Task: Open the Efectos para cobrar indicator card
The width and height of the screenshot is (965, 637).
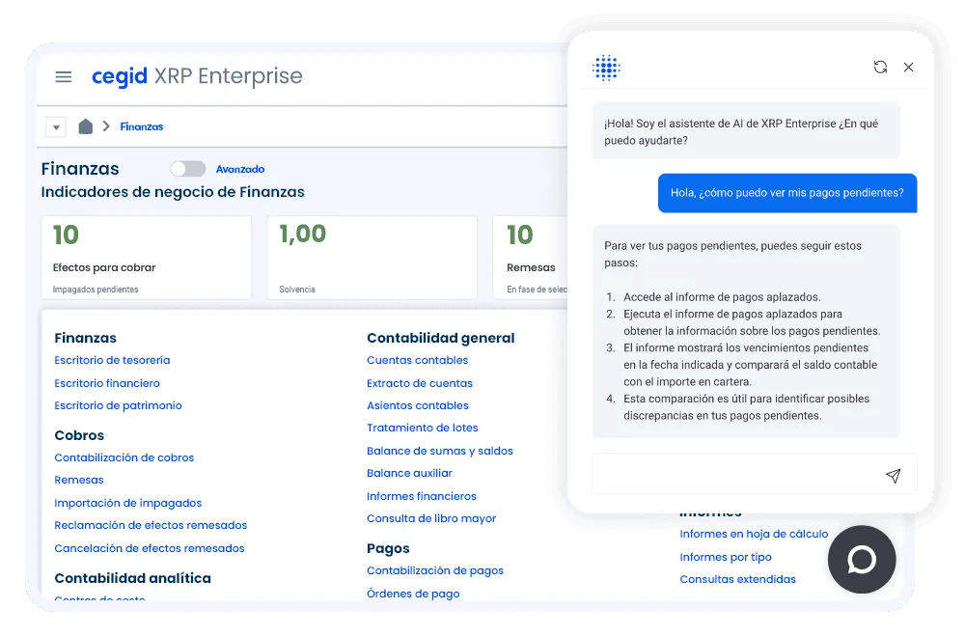Action: pos(147,258)
